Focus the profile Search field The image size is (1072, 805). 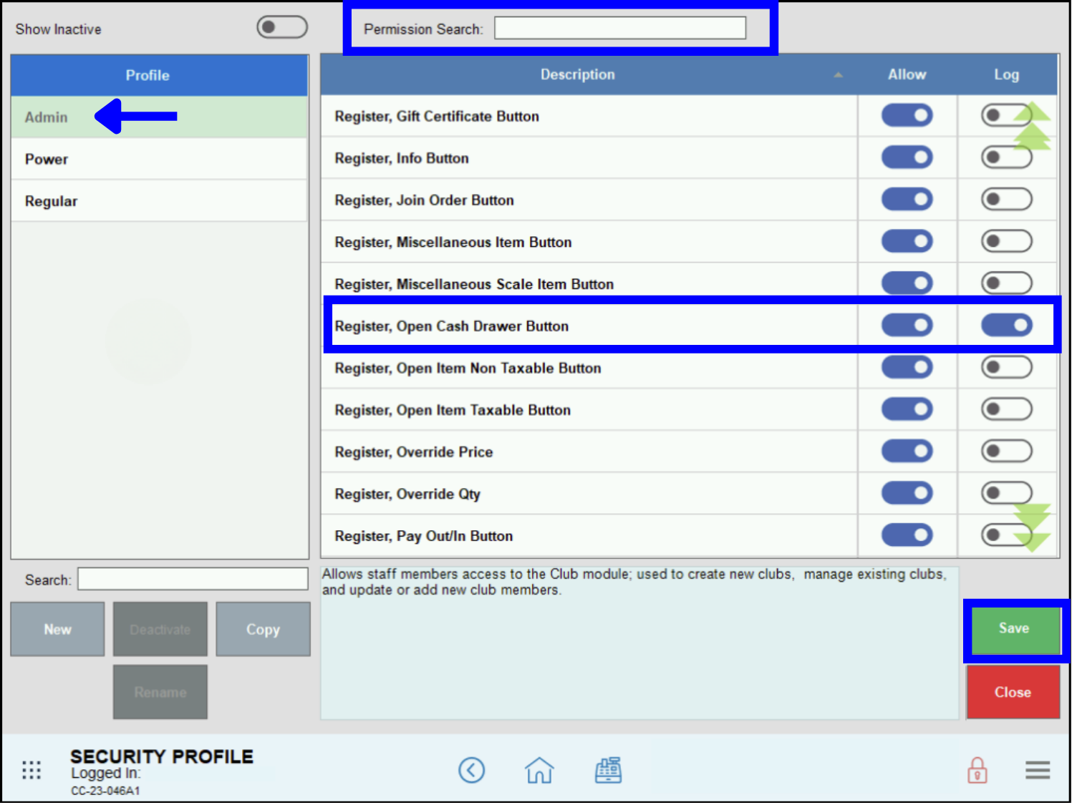coord(193,579)
